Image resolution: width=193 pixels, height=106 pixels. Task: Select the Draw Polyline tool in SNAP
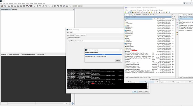pyautogui.click(x=52, y=6)
